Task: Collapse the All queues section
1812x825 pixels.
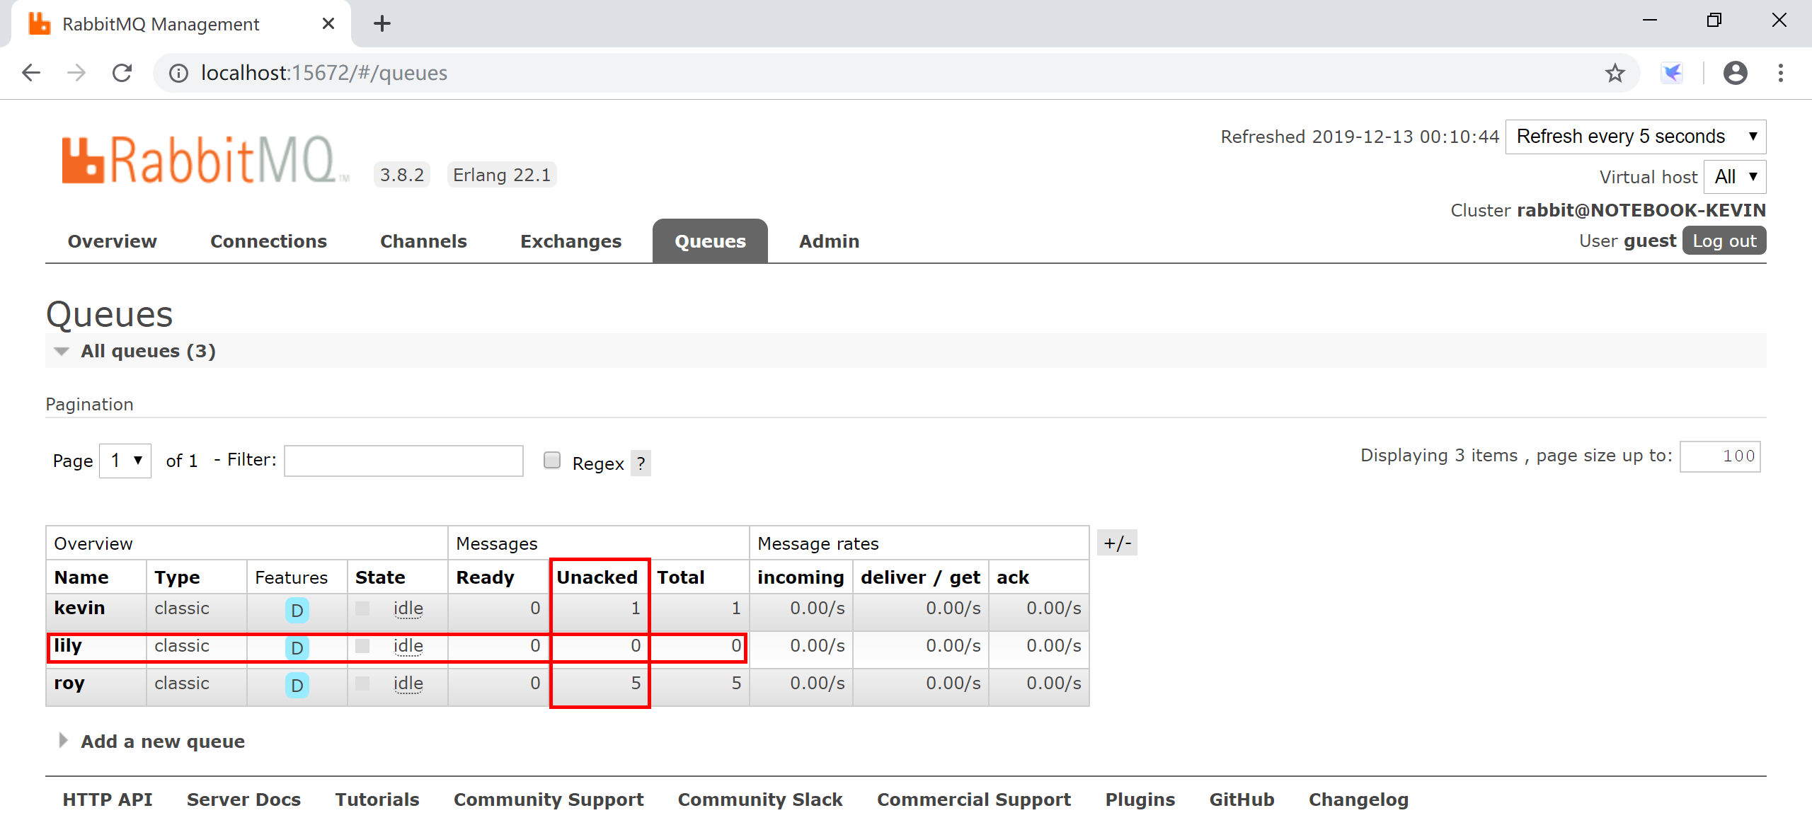Action: [59, 350]
